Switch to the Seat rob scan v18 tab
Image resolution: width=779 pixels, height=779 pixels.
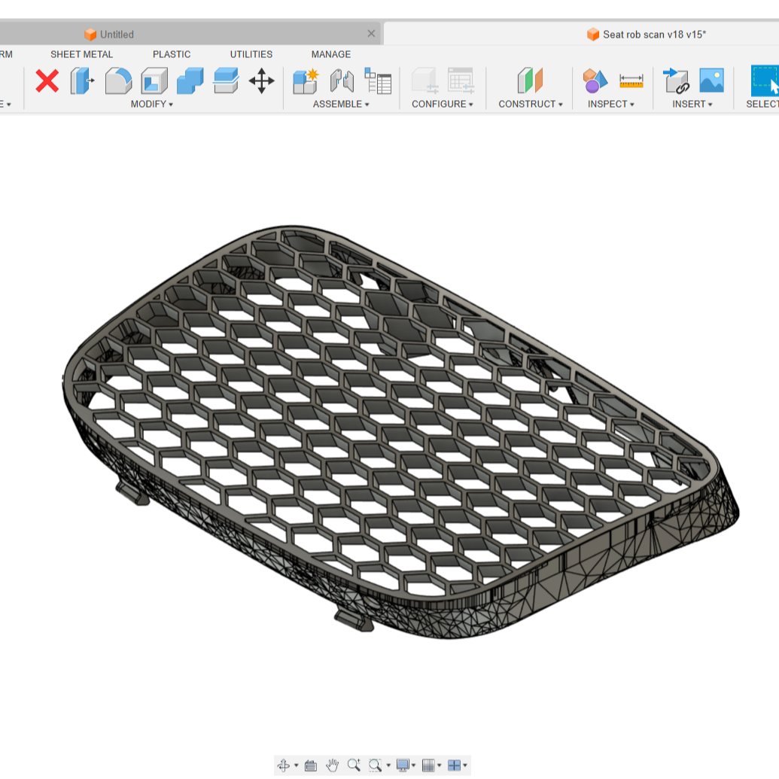pos(649,34)
